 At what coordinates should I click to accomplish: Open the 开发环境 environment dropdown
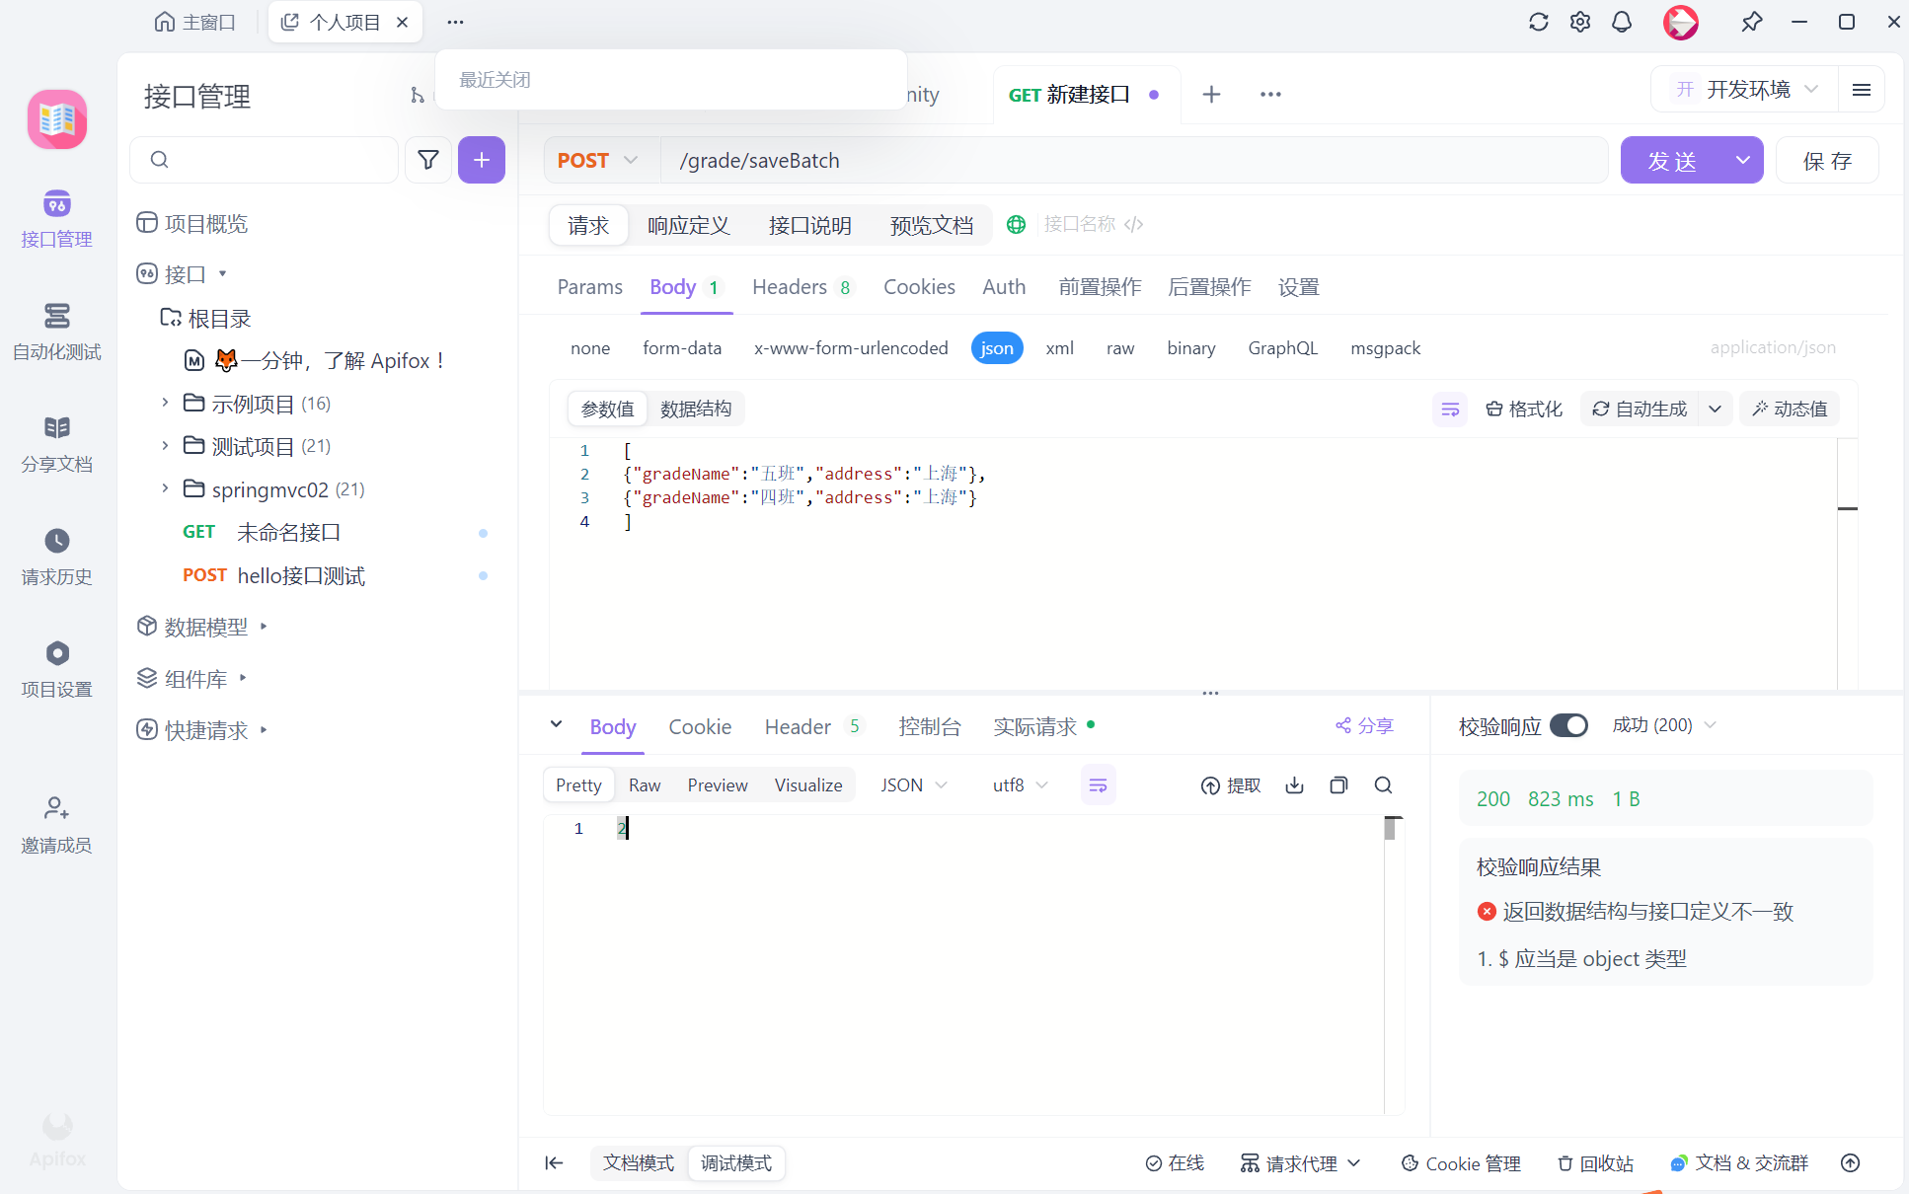point(1747,90)
